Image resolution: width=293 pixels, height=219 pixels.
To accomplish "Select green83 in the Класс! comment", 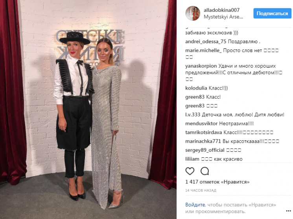I will pyautogui.click(x=195, y=97).
